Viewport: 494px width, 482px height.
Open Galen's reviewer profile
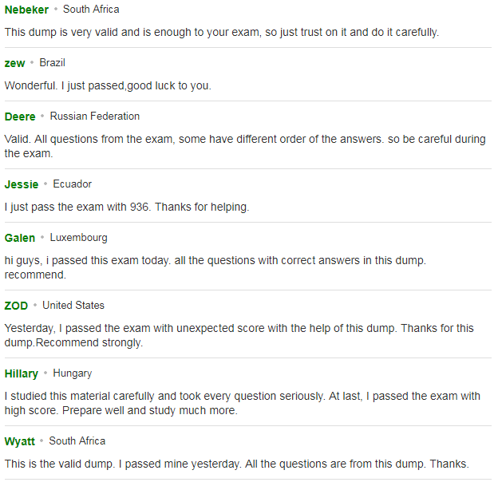[19, 238]
